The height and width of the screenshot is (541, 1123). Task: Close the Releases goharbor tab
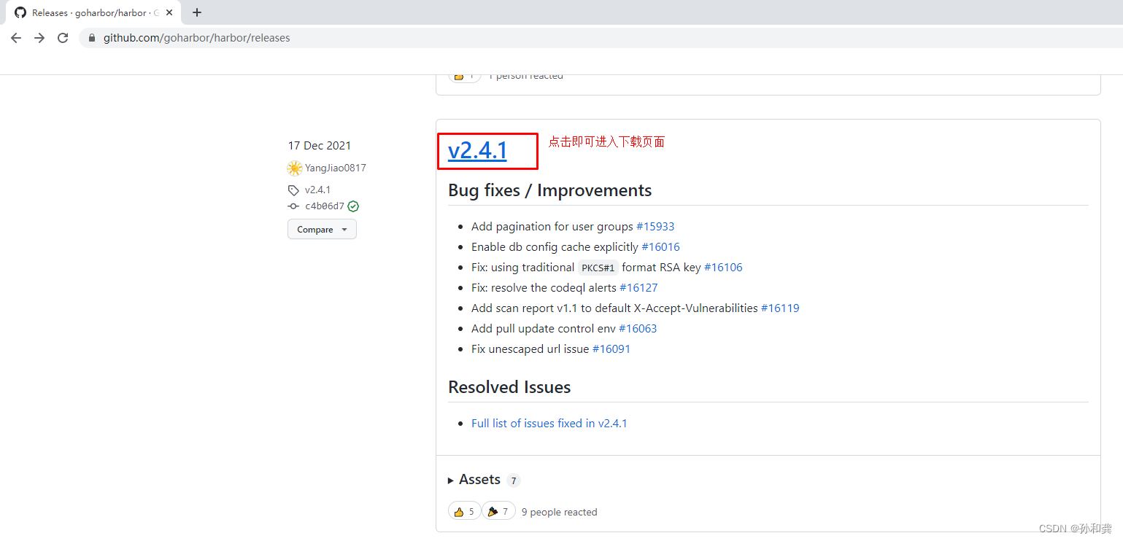(169, 12)
